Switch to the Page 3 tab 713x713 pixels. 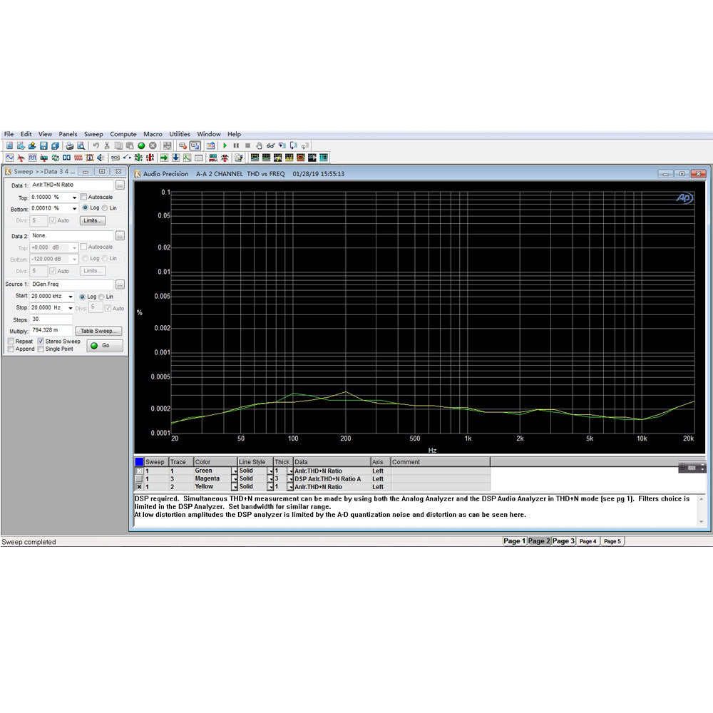tap(563, 541)
